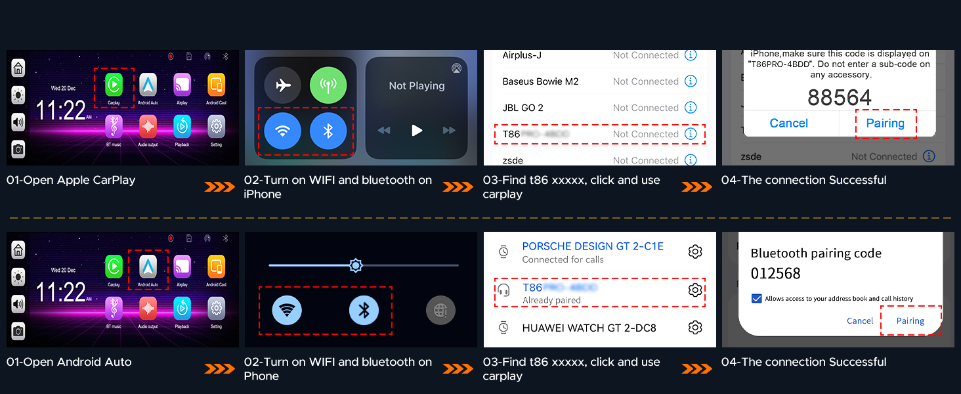Tap brightness sidebar icon in the Android Auto step screen
This screenshot has height=394, width=961.
click(18, 277)
